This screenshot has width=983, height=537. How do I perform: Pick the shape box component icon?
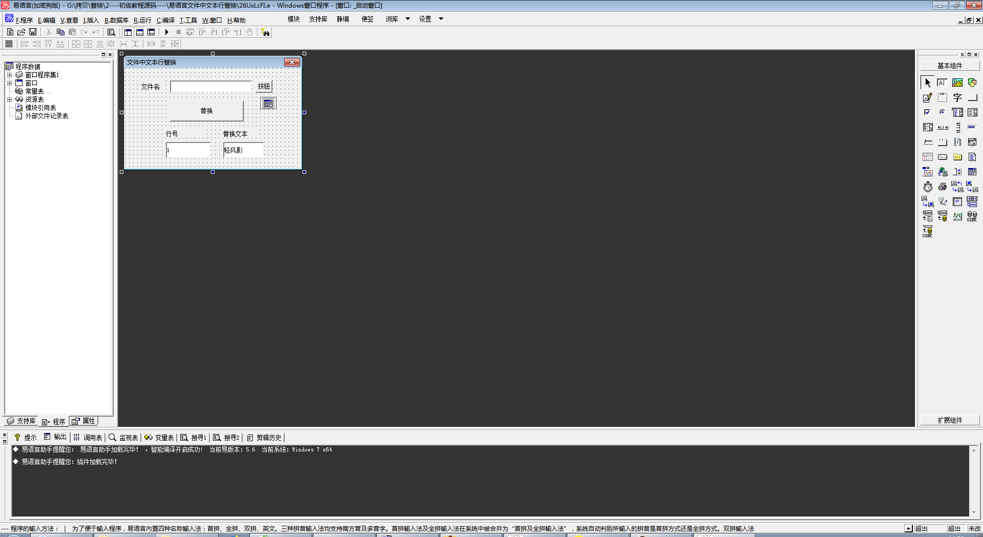click(972, 82)
